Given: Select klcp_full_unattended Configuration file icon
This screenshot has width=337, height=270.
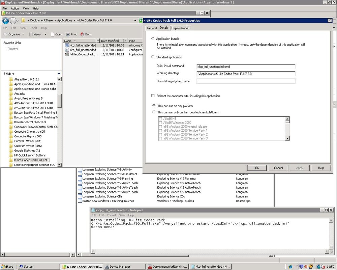Looking at the screenshot, I should pyautogui.click(x=67, y=50).
